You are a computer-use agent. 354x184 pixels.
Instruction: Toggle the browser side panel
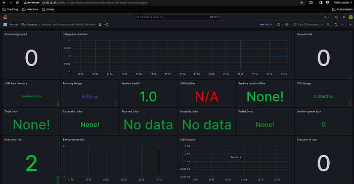(x=321, y=3)
